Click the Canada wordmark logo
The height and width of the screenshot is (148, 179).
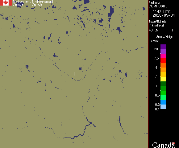click(x=163, y=145)
